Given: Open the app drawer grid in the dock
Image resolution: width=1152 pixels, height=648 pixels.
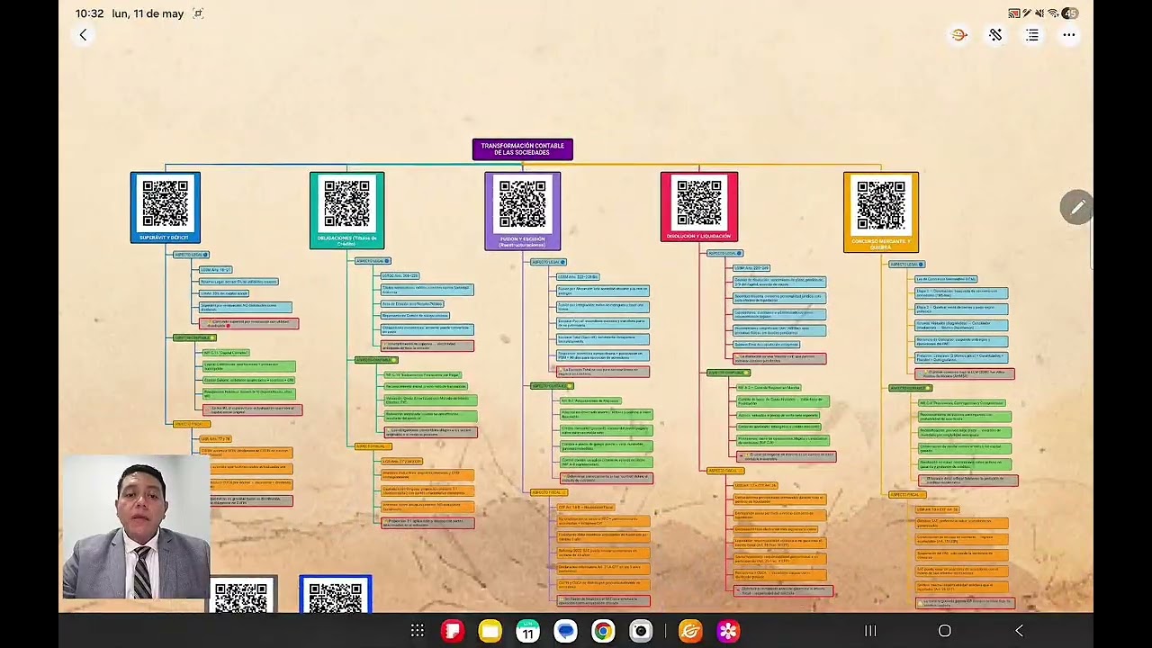Looking at the screenshot, I should coord(418,631).
